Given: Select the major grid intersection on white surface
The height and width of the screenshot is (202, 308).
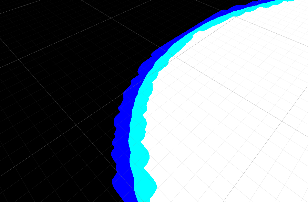Looking at the screenshot, I should coord(283,121).
